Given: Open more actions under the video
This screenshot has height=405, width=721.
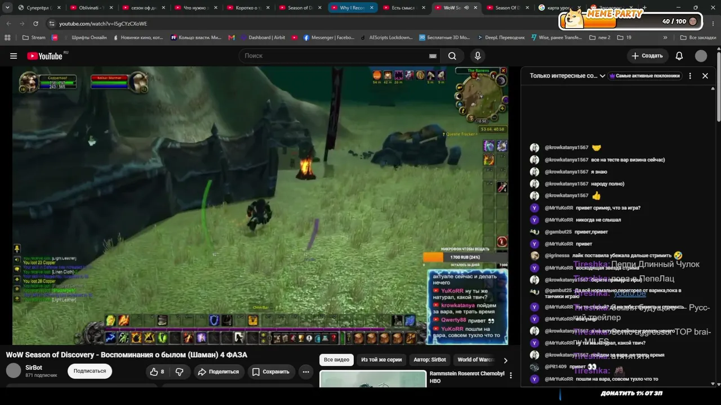Looking at the screenshot, I should [x=306, y=371].
